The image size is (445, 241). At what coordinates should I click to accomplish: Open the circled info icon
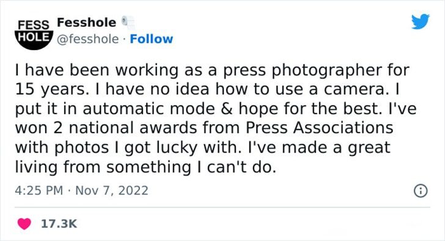click(x=421, y=191)
